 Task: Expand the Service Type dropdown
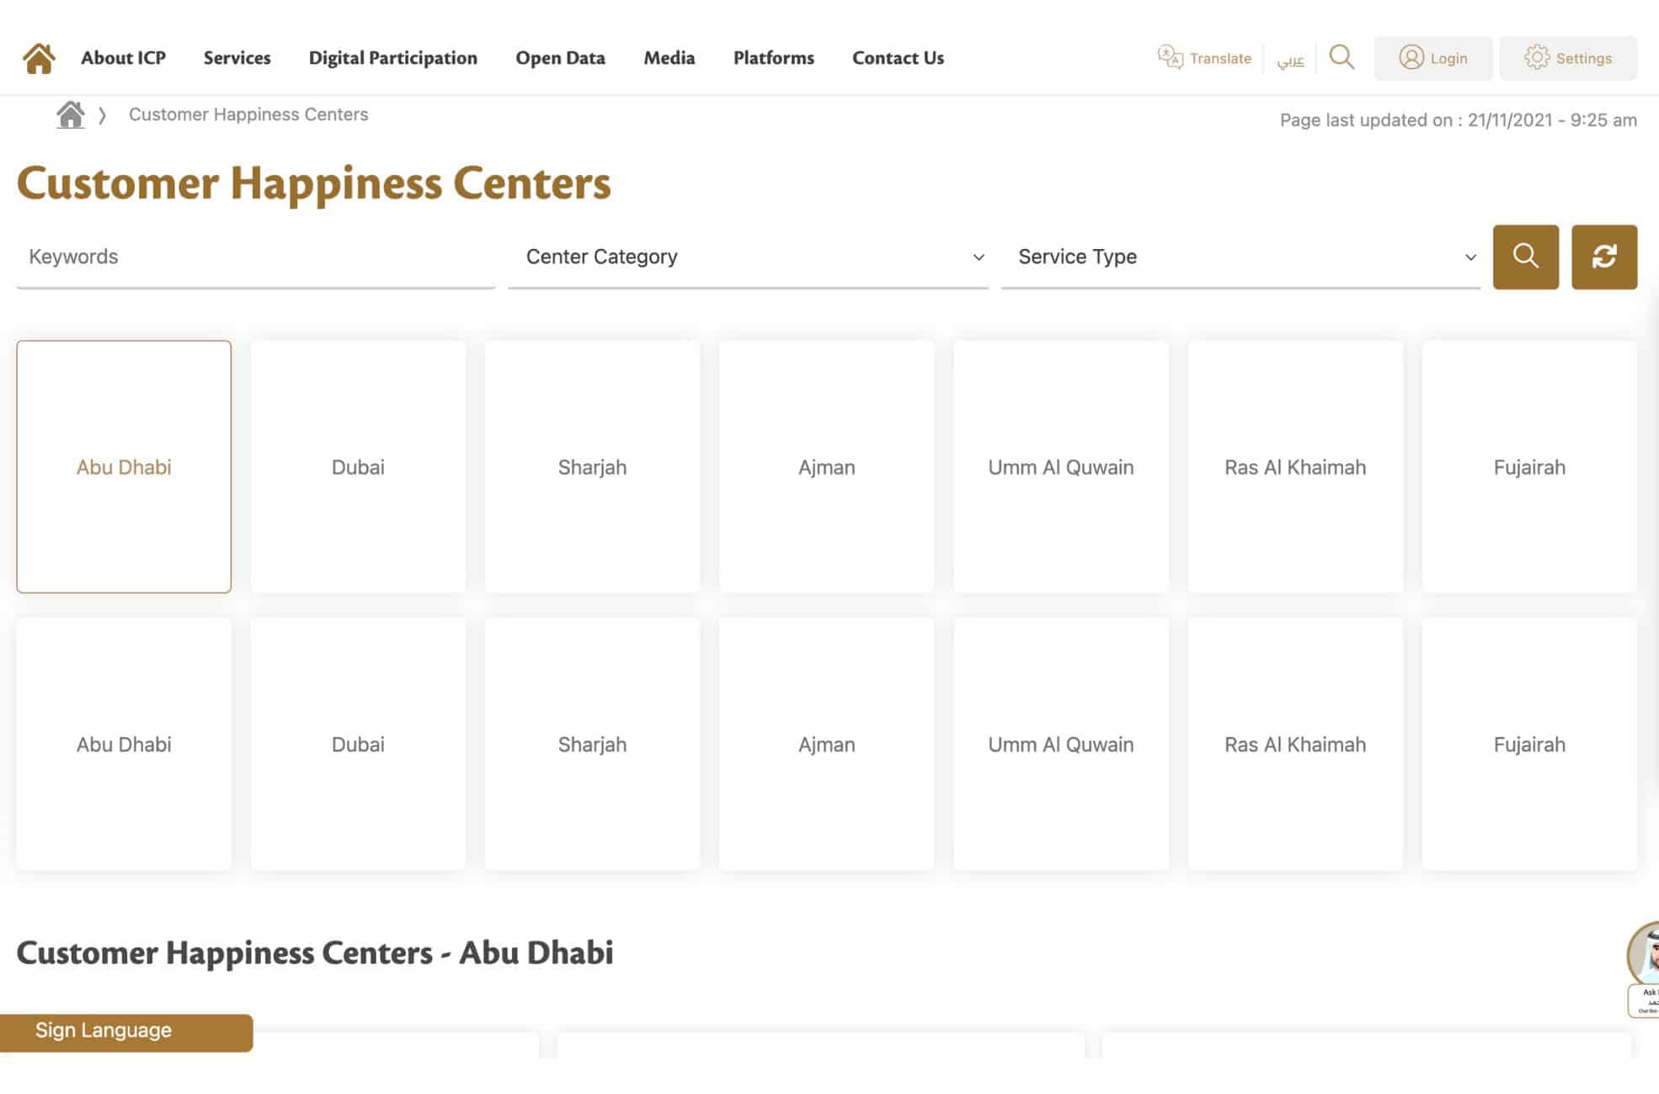coord(1240,257)
